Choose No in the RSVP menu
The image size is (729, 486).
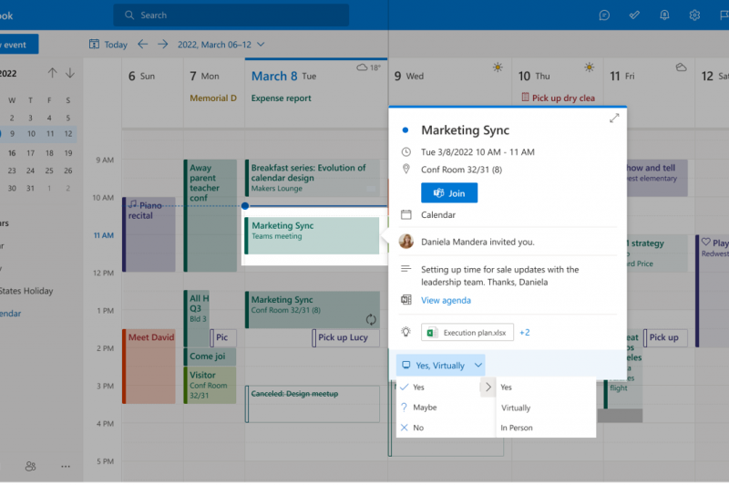[418, 428]
